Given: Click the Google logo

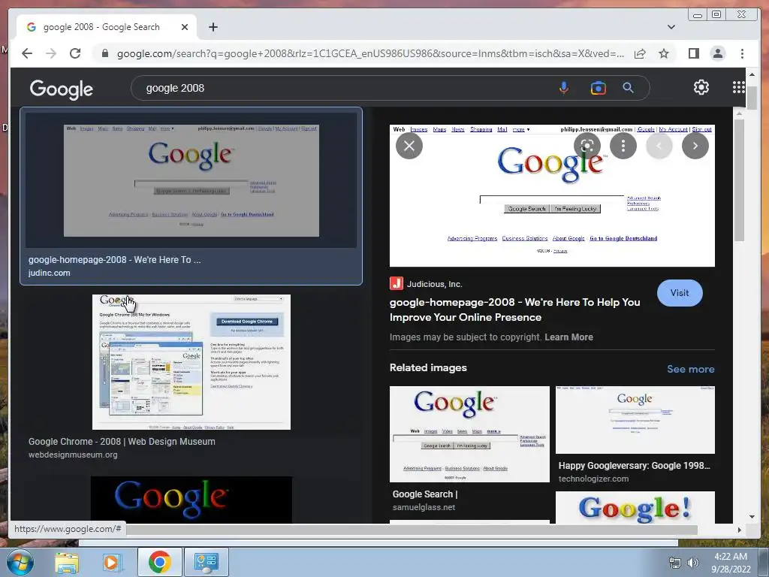Looking at the screenshot, I should [62, 89].
